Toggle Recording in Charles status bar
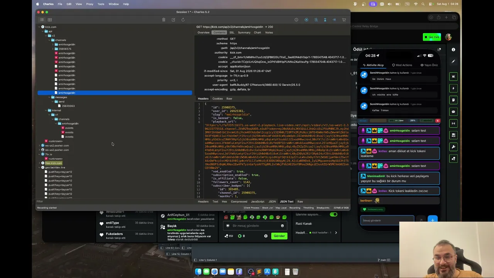Screen dimensions: 494x278 click(x=295, y=208)
